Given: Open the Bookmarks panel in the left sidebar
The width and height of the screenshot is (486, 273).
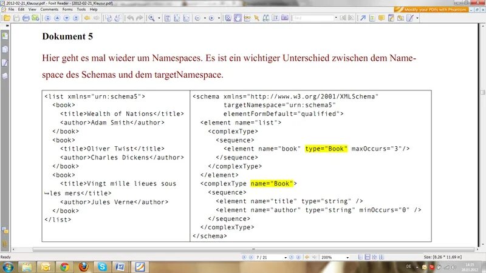Looking at the screenshot, I should [x=5, y=36].
